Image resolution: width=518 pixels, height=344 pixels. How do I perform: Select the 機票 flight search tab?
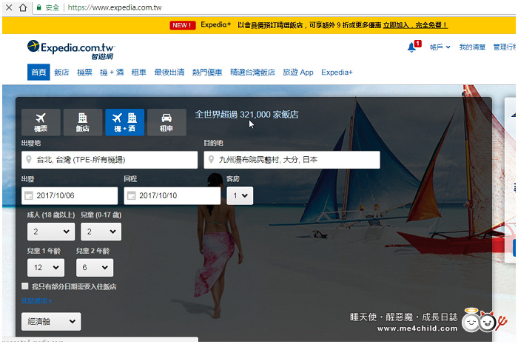click(x=41, y=122)
